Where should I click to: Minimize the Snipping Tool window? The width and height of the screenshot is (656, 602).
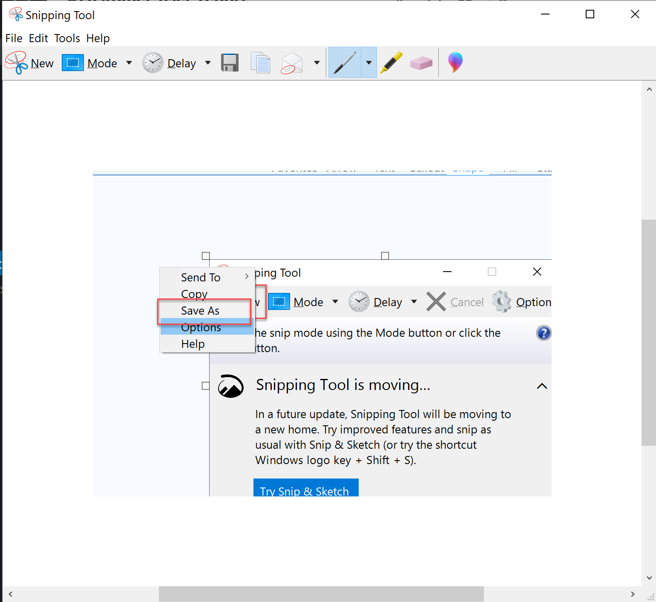click(x=545, y=14)
